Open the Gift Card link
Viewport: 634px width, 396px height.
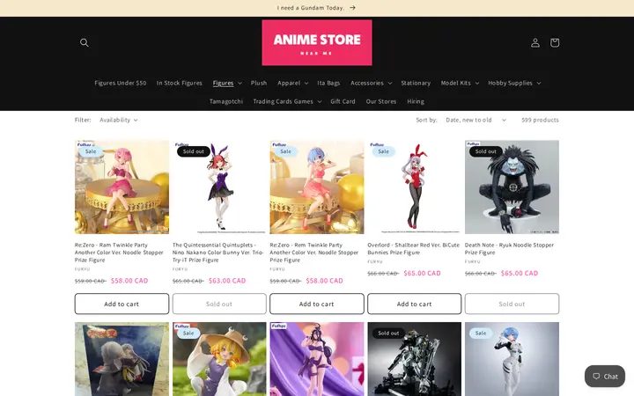(343, 101)
